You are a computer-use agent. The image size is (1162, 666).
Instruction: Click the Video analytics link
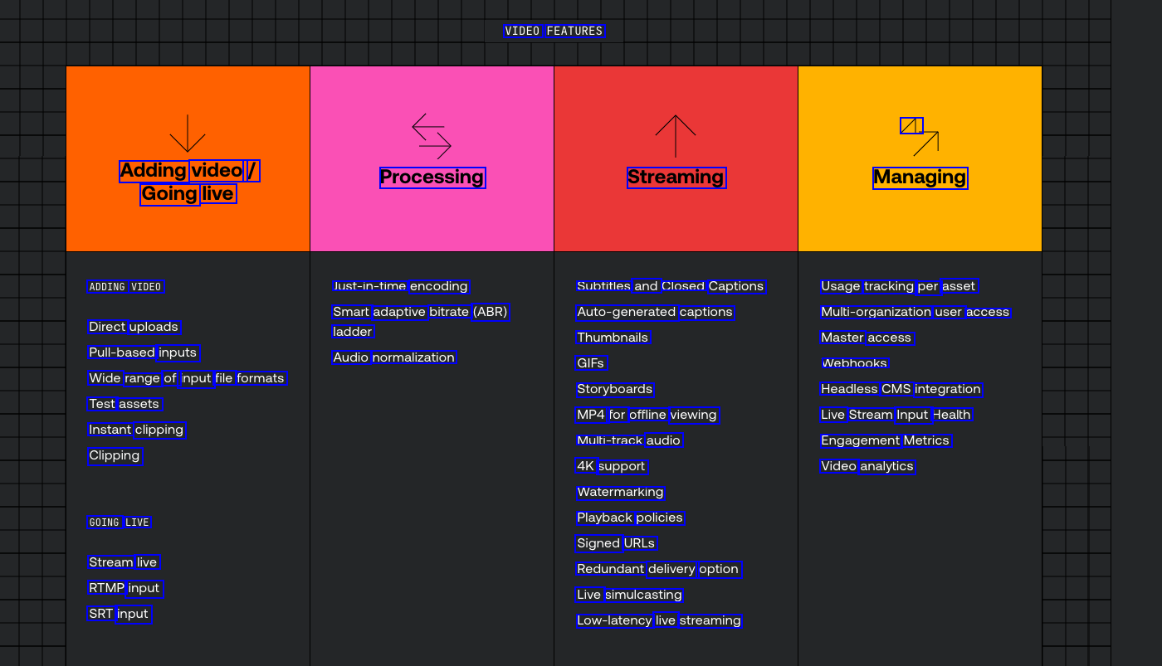(867, 466)
